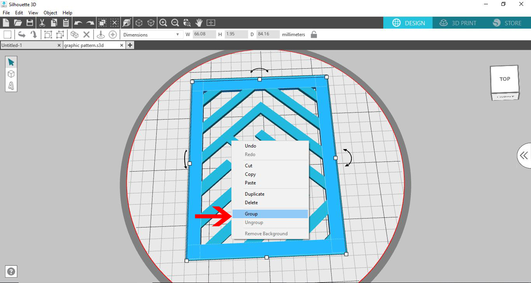Switch to the DESIGN mode tab

point(408,23)
